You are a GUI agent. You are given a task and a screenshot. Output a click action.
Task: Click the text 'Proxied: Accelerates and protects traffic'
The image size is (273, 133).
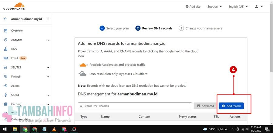tap(117, 65)
